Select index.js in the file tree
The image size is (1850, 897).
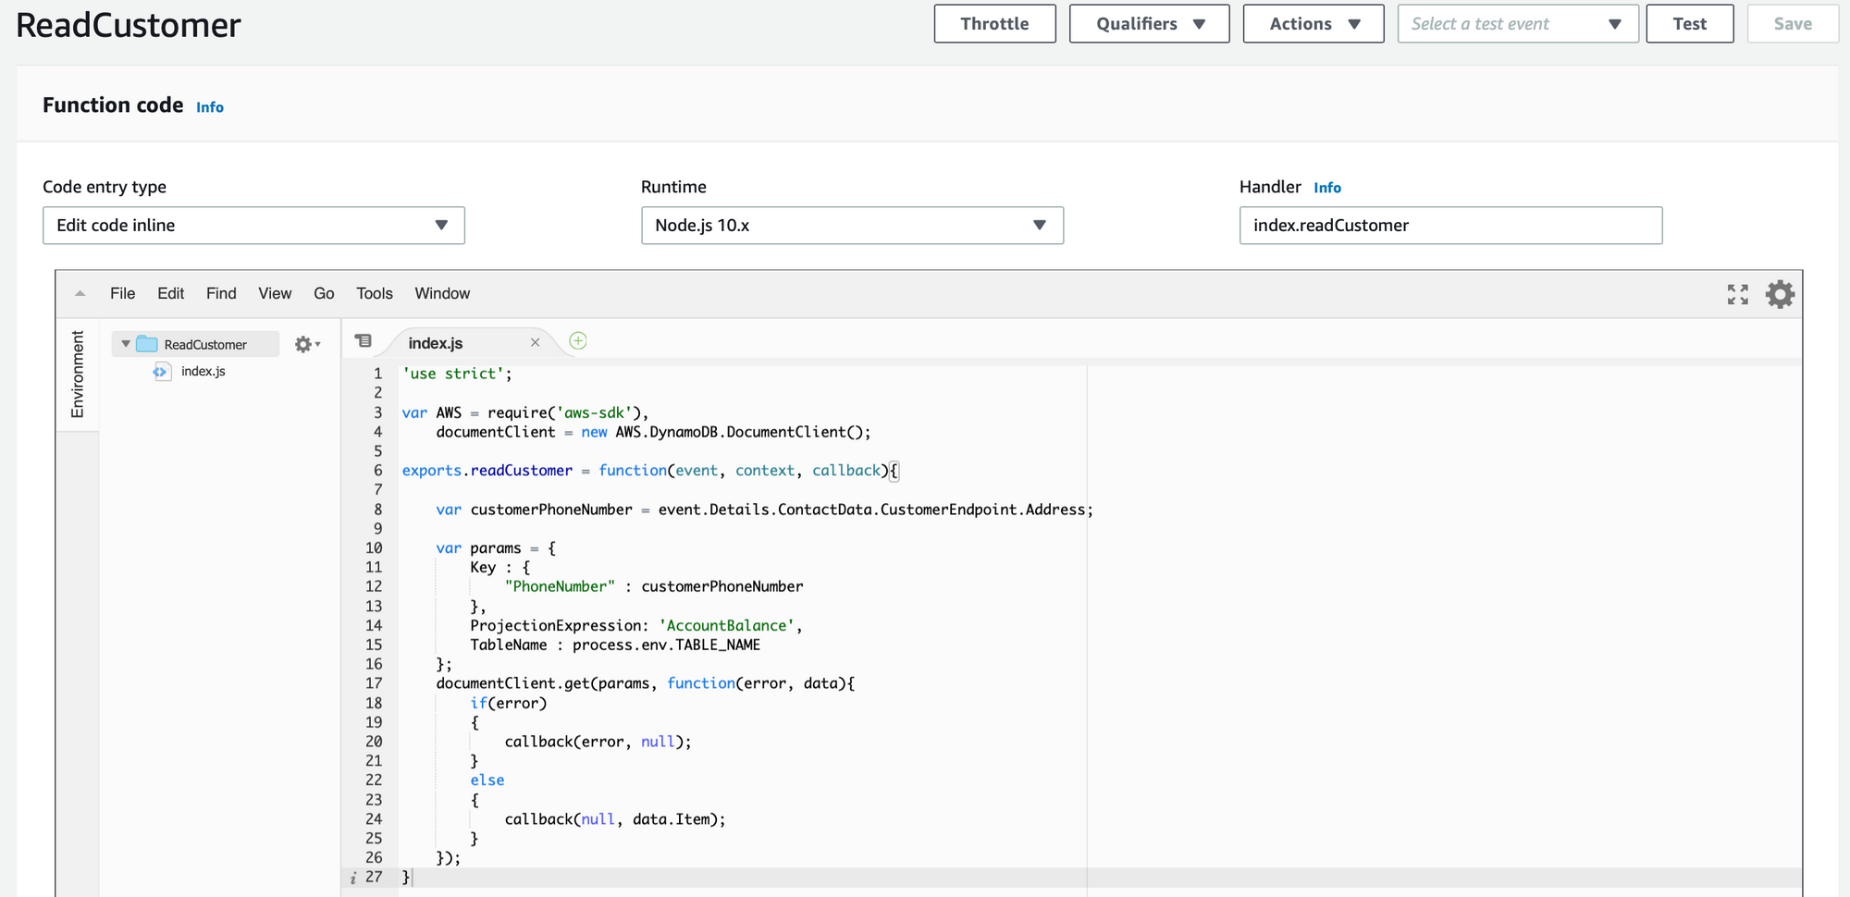[x=203, y=372]
